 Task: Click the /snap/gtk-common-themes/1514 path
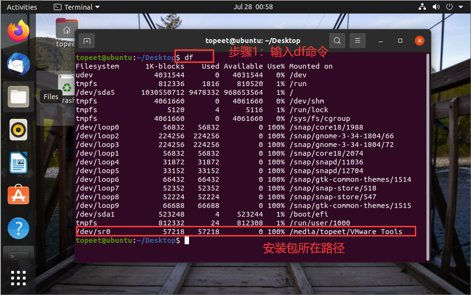(x=350, y=179)
